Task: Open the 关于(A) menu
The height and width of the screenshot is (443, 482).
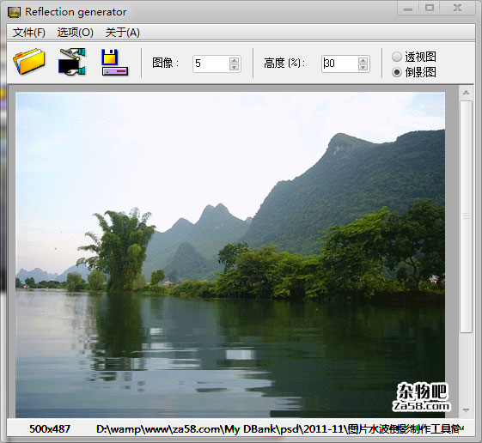Action: (x=122, y=33)
